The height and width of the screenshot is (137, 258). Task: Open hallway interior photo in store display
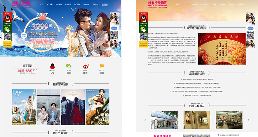(x=197, y=120)
